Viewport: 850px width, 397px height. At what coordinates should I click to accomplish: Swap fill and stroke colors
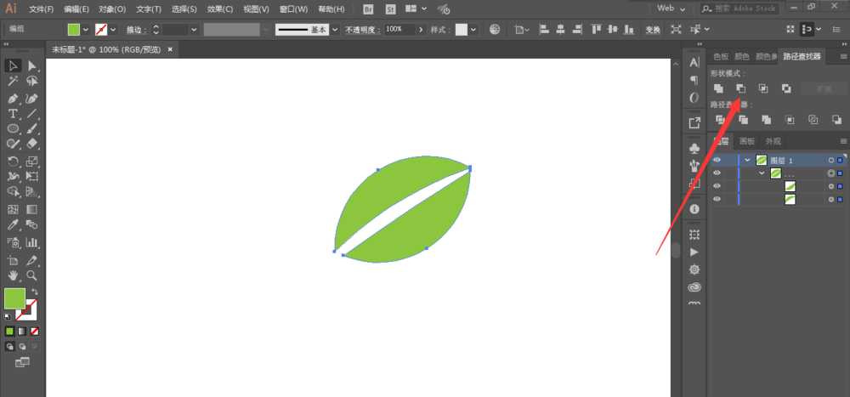[x=35, y=292]
